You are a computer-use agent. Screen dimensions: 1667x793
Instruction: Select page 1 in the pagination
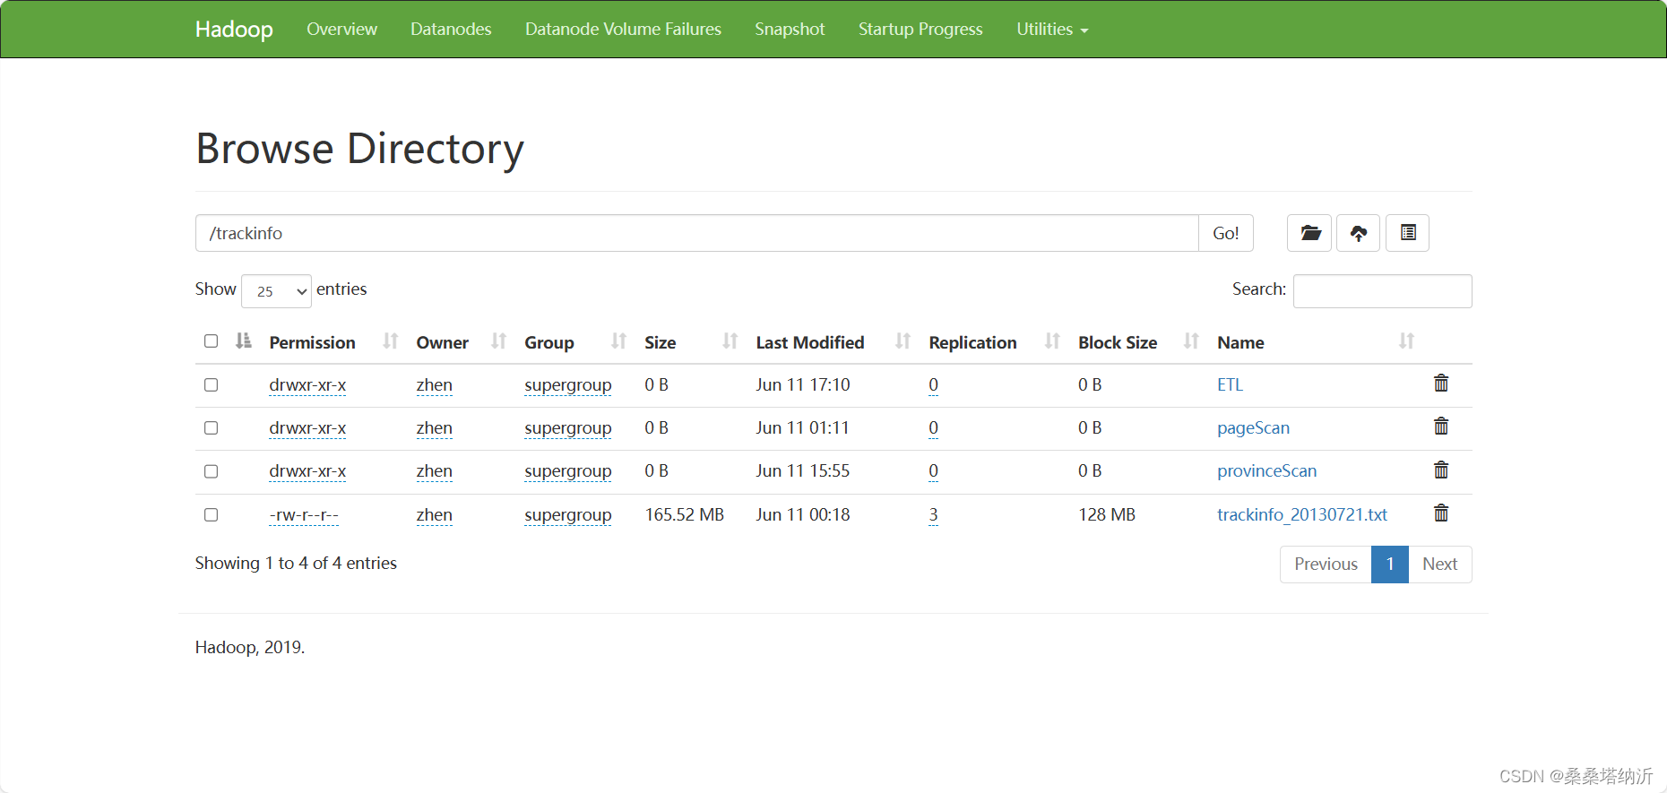[1390, 565]
